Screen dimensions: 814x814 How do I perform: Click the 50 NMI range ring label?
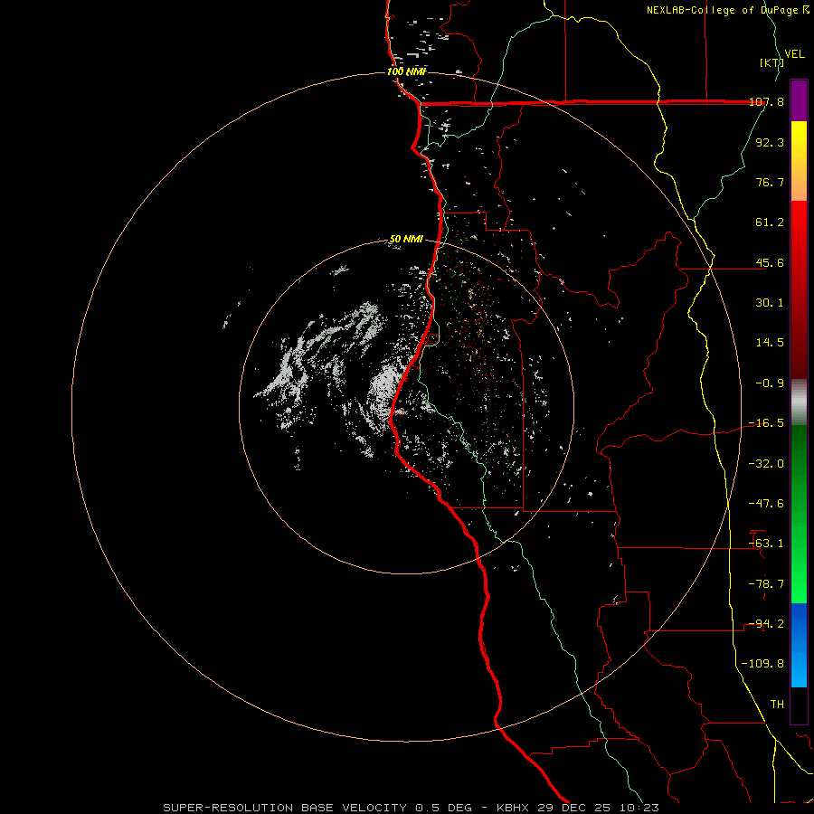pyautogui.click(x=406, y=240)
